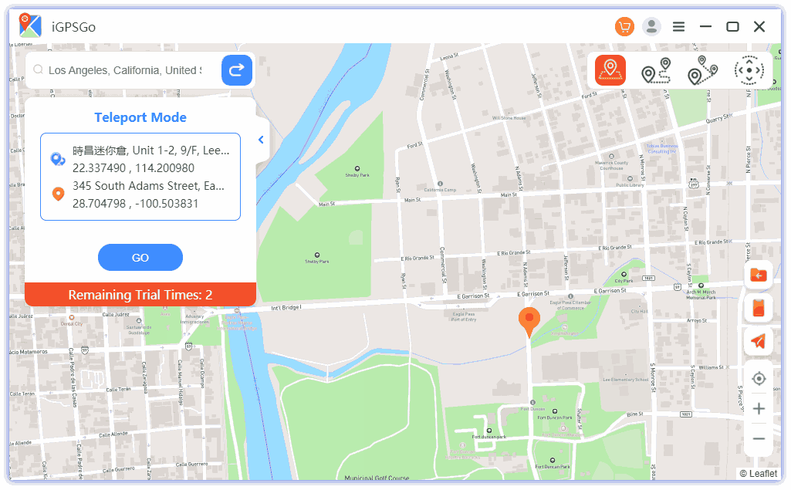The image size is (791, 490).
Task: Focus the location search field
Action: tap(123, 70)
